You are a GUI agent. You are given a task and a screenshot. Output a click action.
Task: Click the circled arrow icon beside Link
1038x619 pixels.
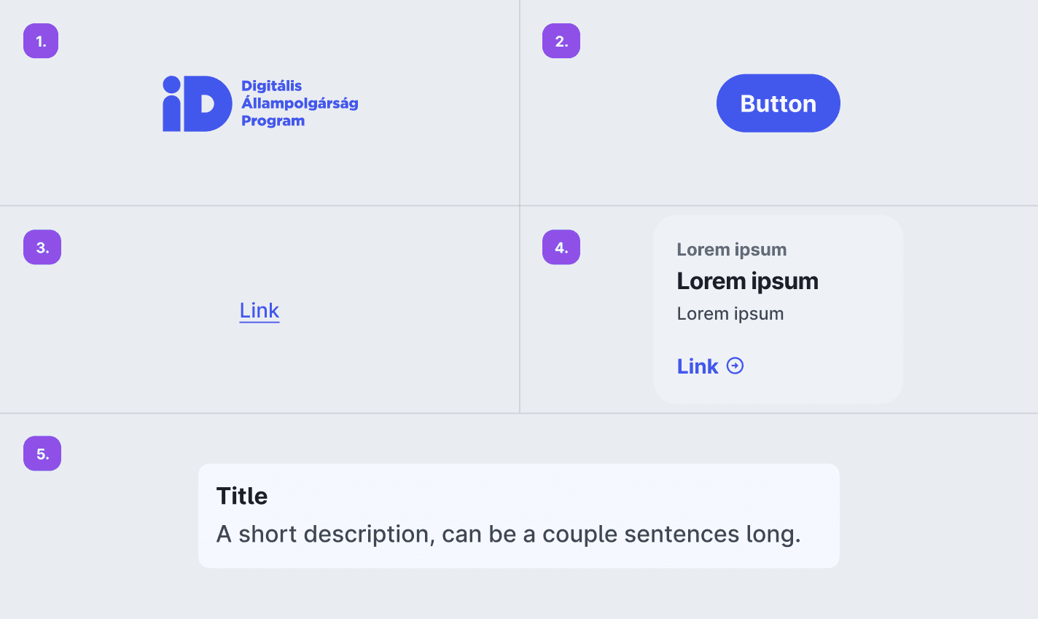pyautogui.click(x=735, y=366)
